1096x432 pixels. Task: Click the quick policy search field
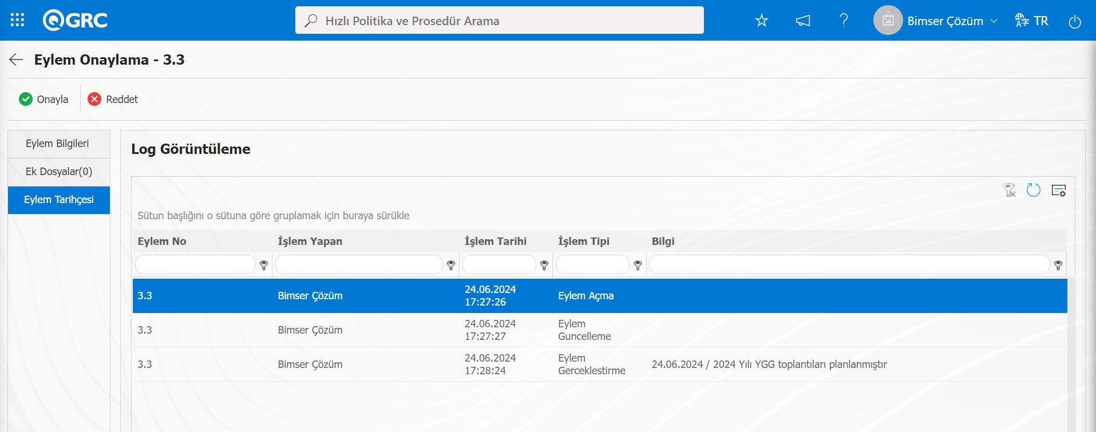tap(499, 21)
